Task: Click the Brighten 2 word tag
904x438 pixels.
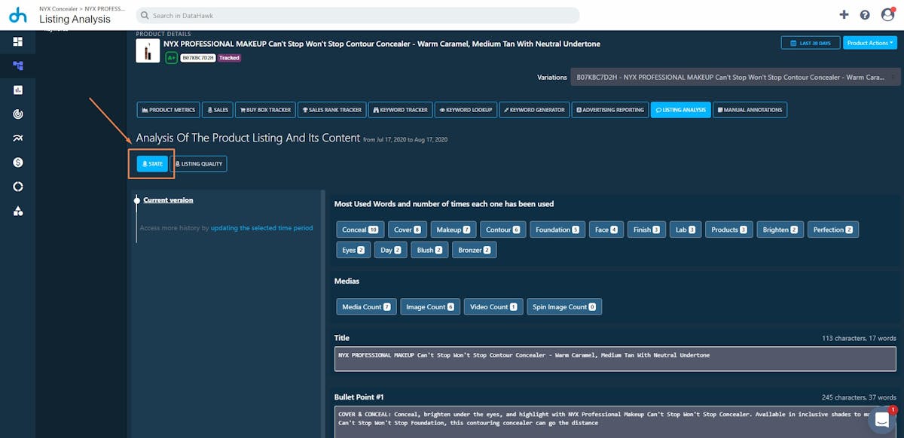Action: [x=780, y=230]
